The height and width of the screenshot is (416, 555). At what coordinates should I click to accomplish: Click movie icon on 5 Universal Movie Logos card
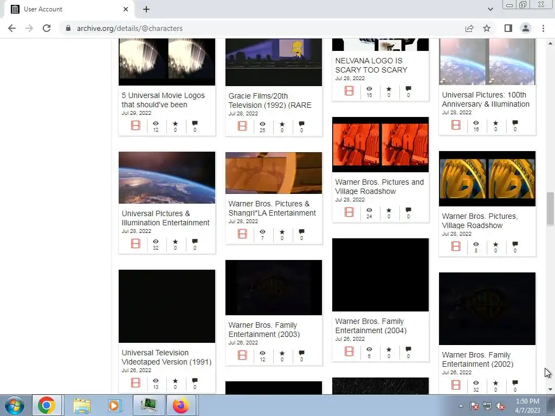(135, 126)
